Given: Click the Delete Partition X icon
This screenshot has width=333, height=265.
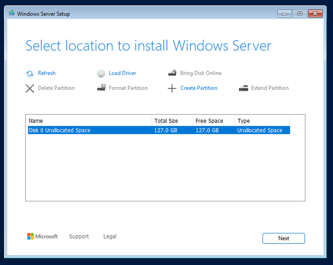Looking at the screenshot, I should coord(30,88).
